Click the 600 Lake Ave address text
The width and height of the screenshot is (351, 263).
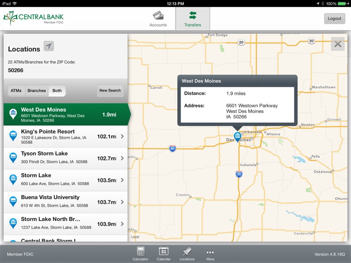tap(55, 184)
